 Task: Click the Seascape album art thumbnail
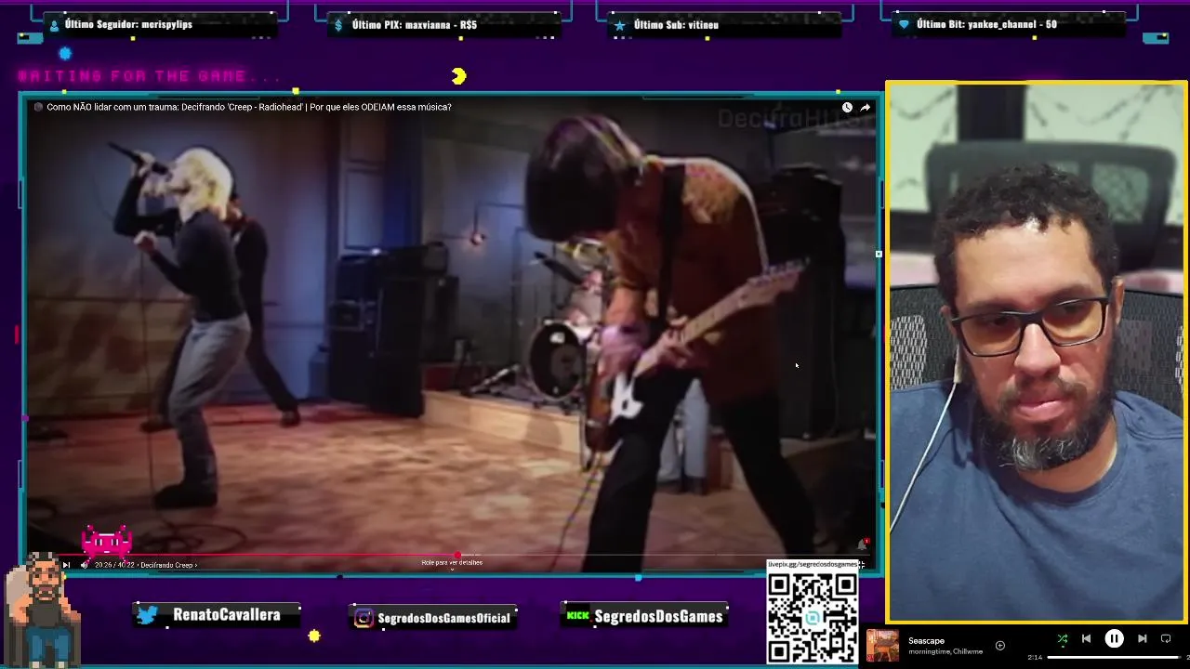pyautogui.click(x=882, y=646)
